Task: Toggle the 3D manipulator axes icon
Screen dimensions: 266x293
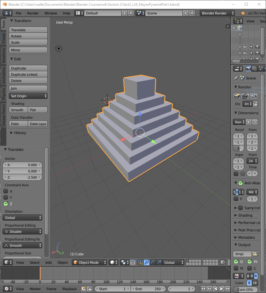Action: [x=141, y=262]
